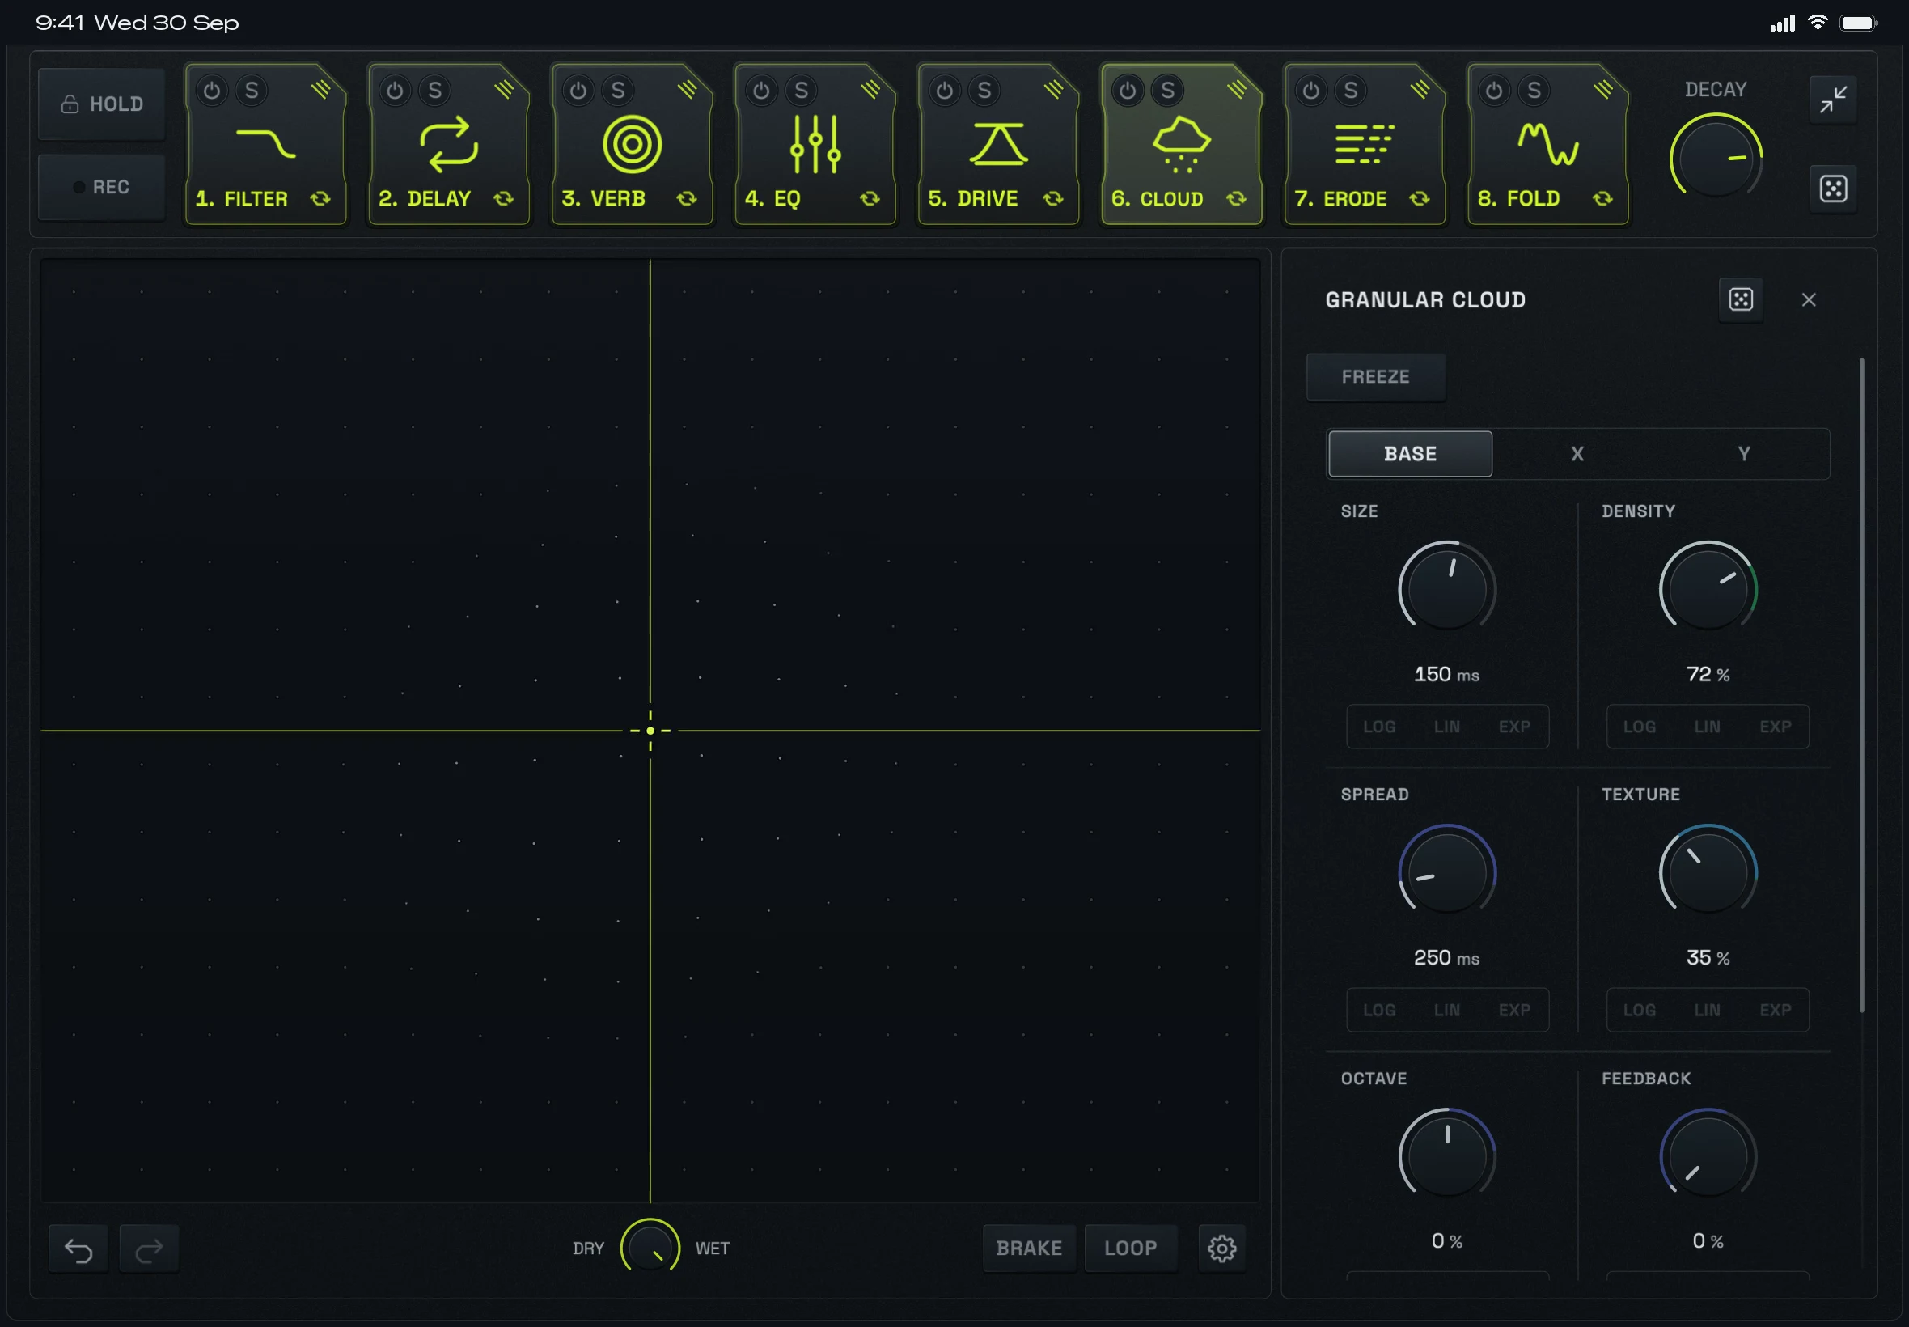The height and width of the screenshot is (1327, 1909).
Task: Set Size curve to LOG
Action: (x=1379, y=727)
